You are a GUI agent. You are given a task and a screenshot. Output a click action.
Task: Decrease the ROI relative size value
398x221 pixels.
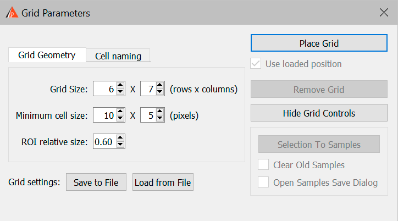(x=120, y=145)
